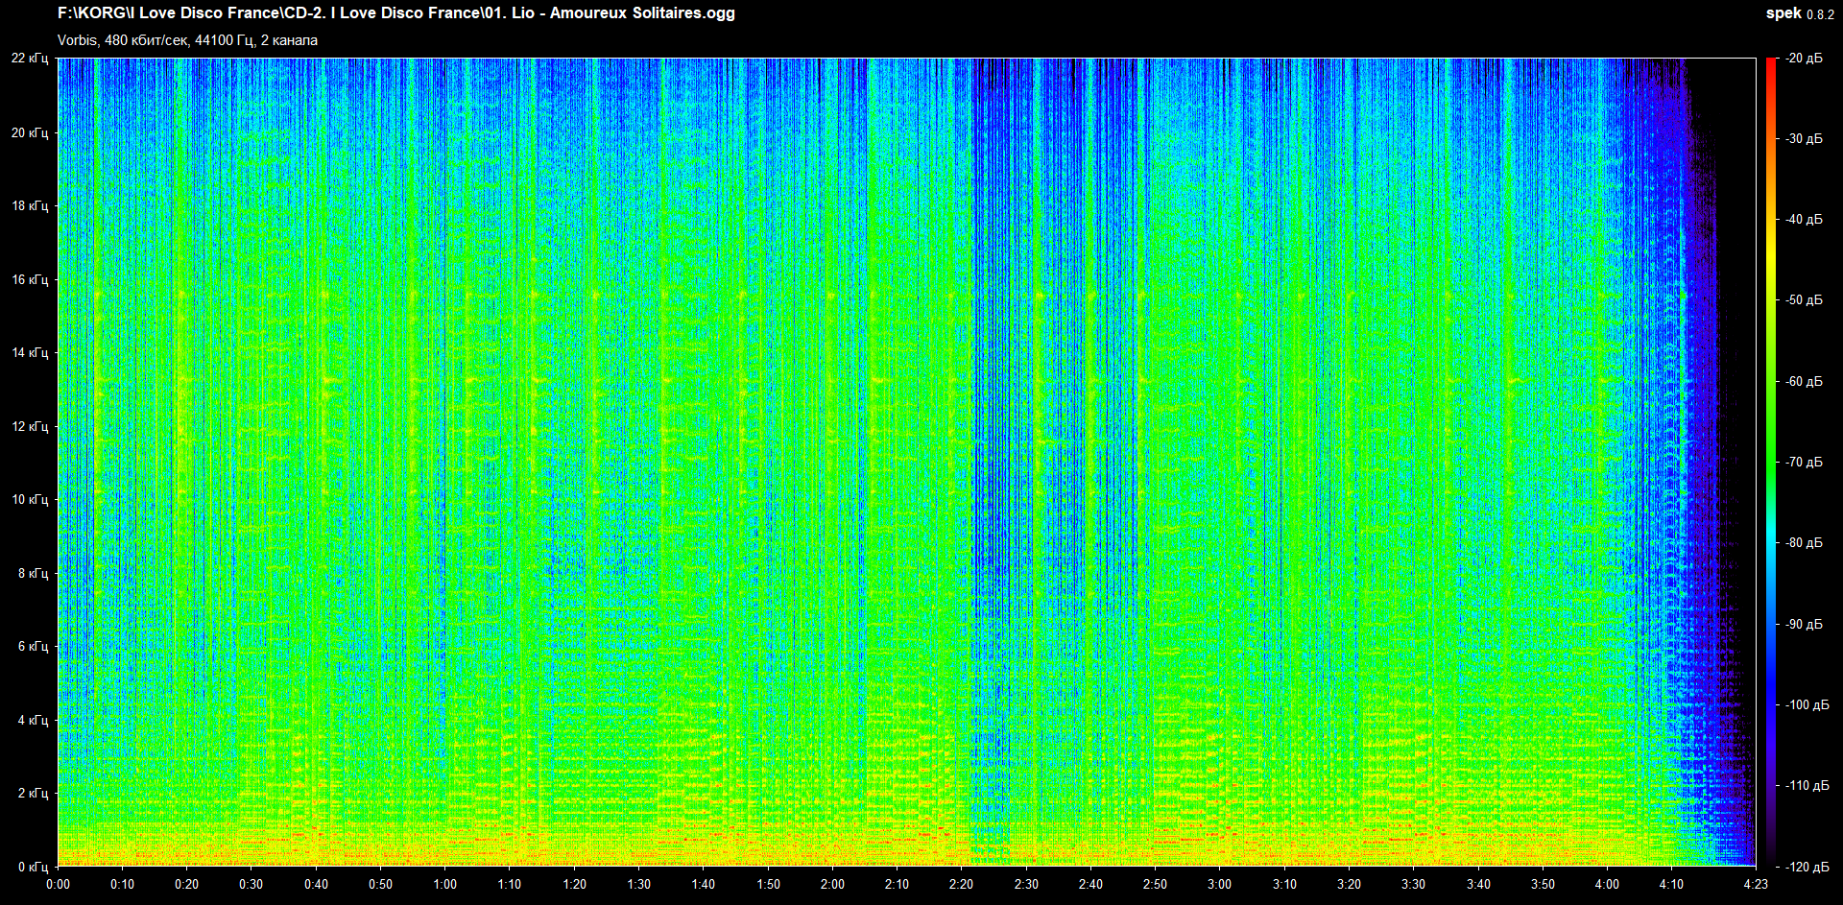Select the 2:30 time axis marker
This screenshot has width=1843, height=905.
[x=1026, y=884]
